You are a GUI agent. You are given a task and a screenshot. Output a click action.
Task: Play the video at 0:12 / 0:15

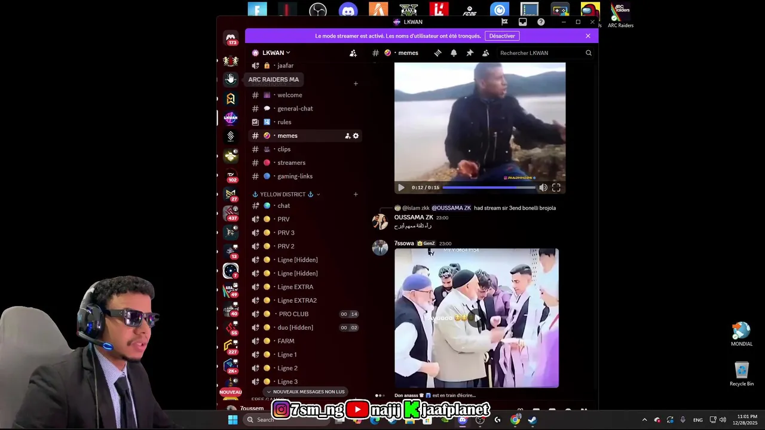coord(401,188)
